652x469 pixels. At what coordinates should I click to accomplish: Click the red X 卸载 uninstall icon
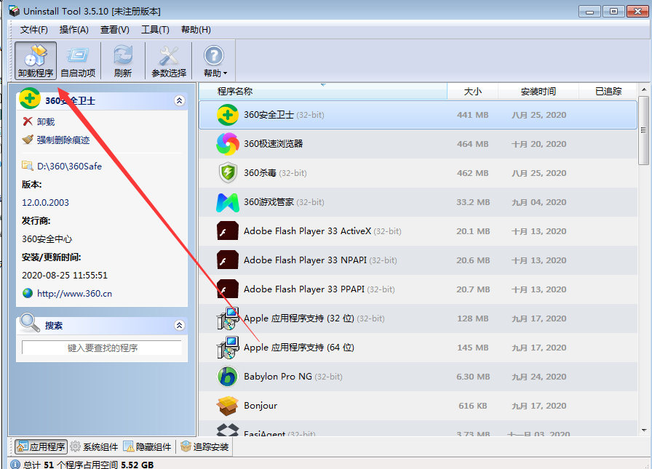click(x=27, y=121)
